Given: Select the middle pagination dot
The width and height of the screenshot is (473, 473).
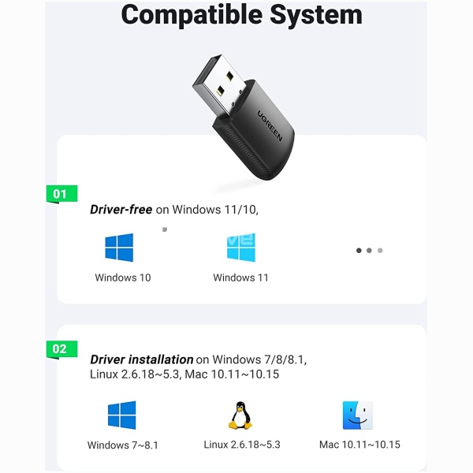Looking at the screenshot, I should [x=369, y=251].
